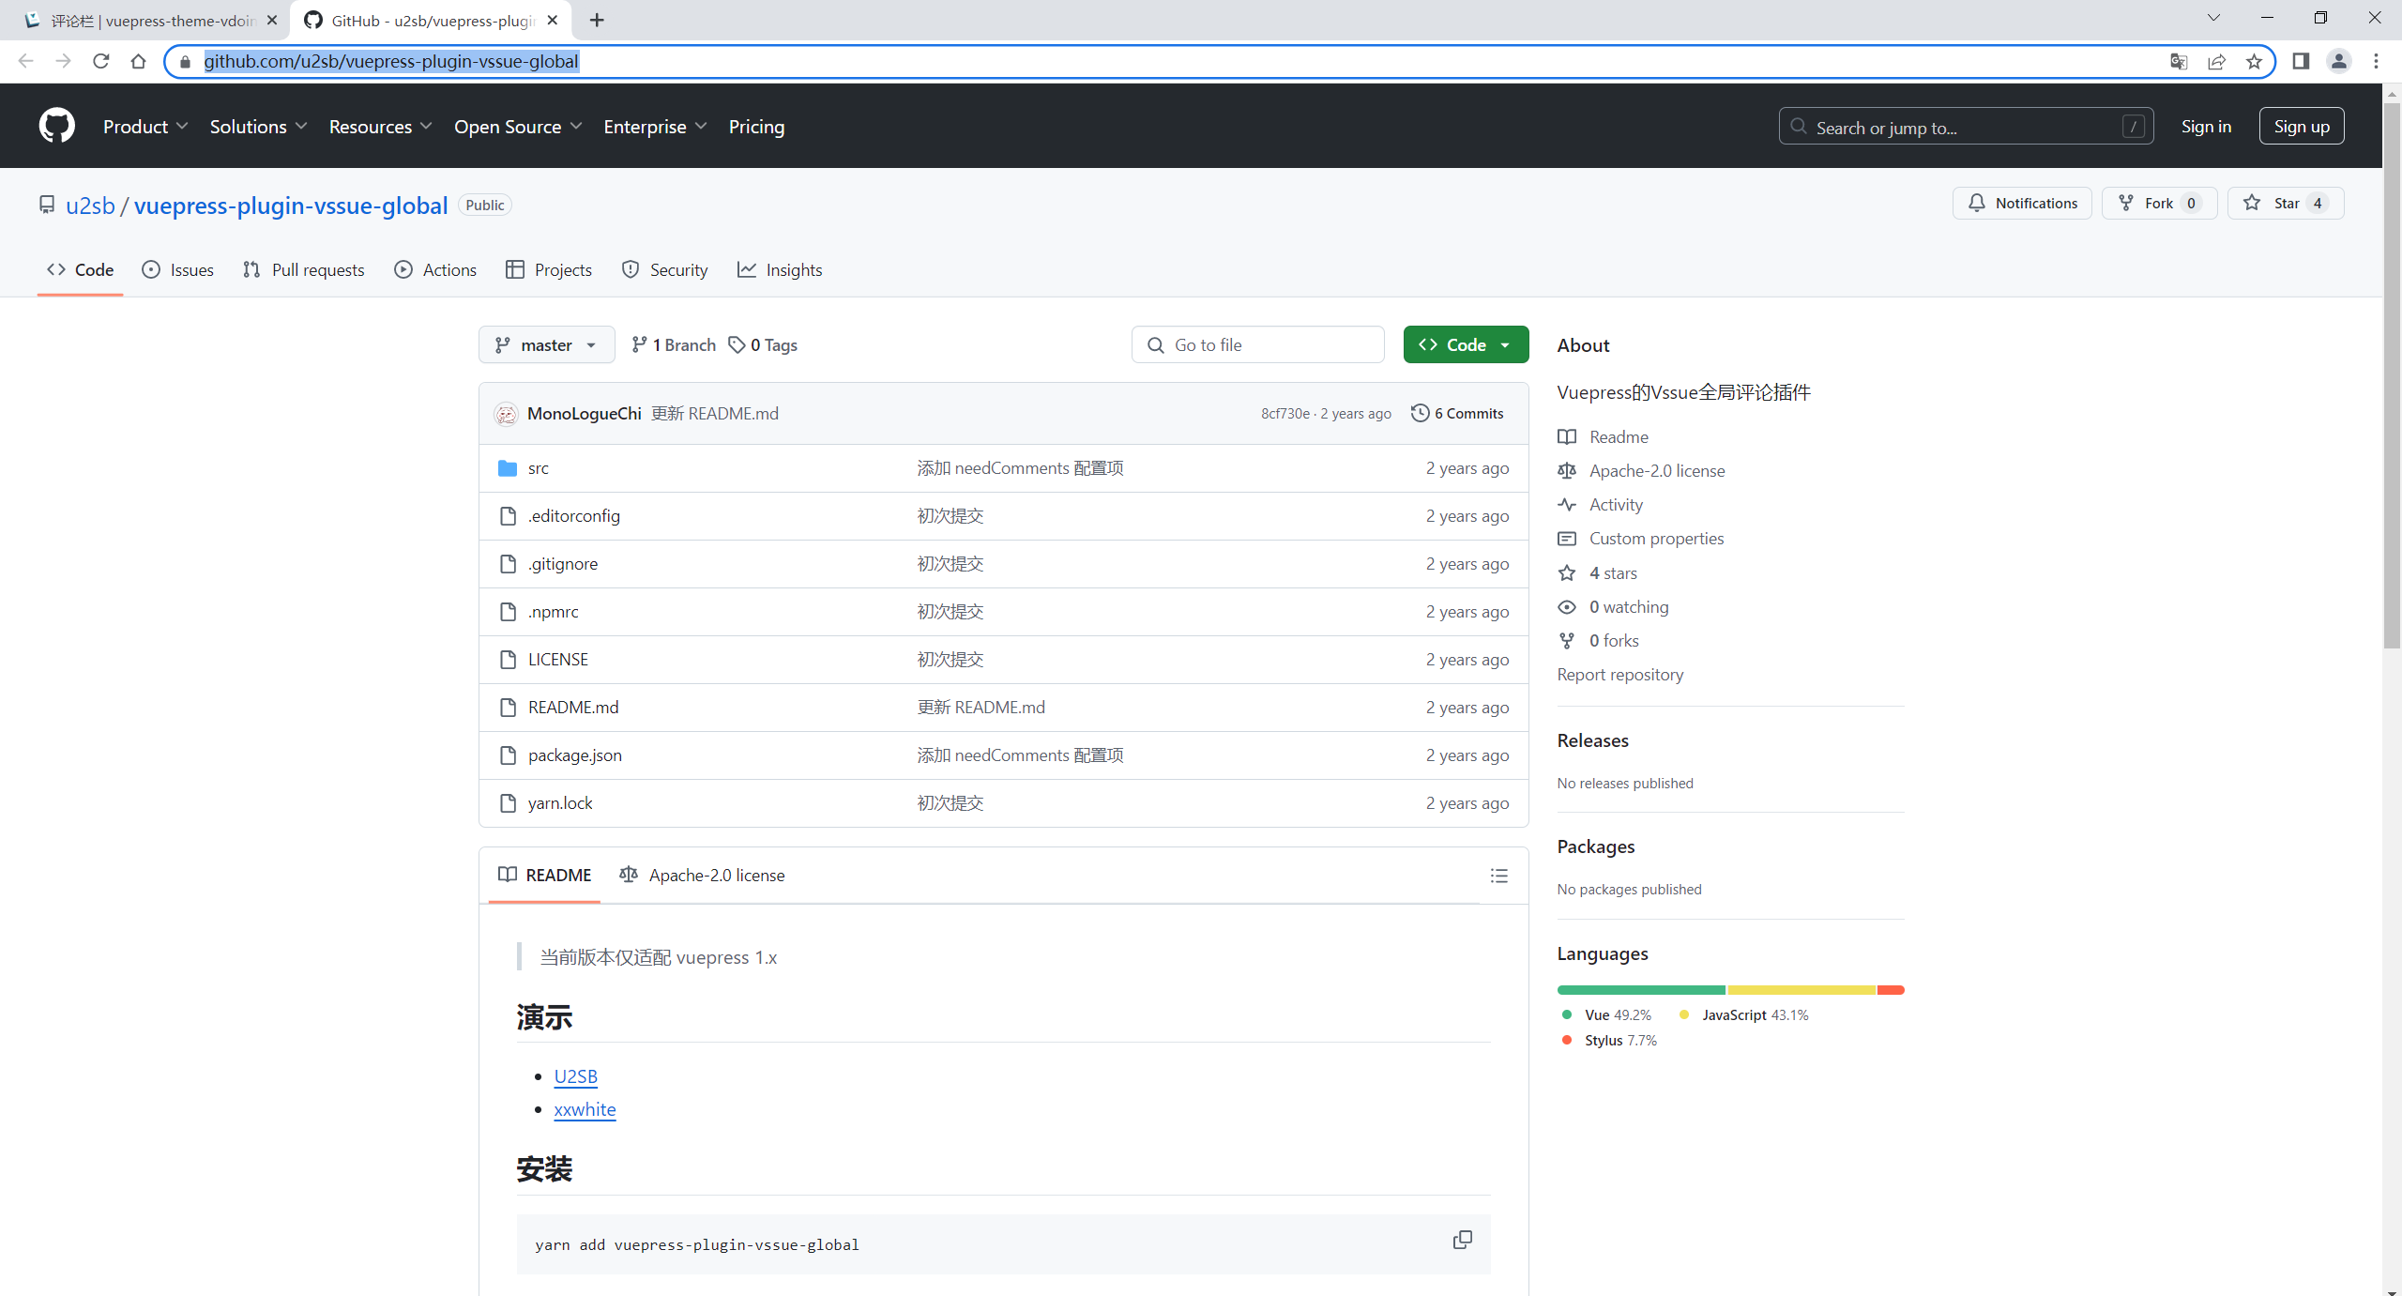Go to browser home page icon

139,61
